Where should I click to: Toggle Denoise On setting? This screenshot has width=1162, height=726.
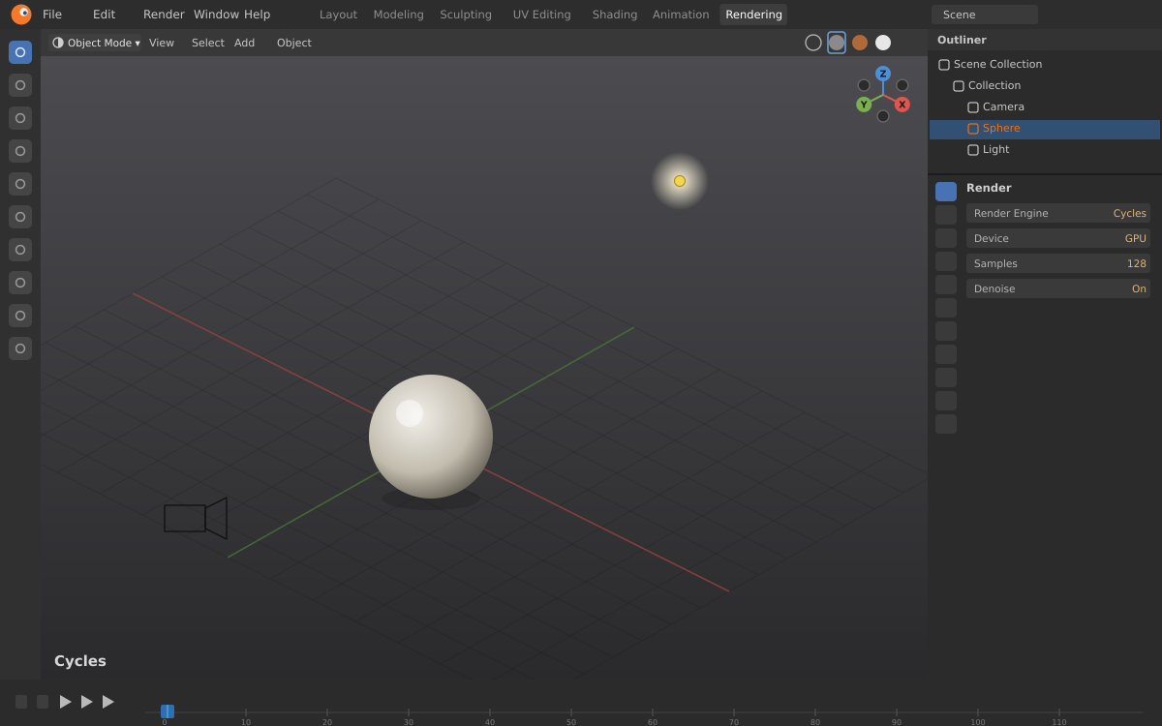tap(1058, 288)
